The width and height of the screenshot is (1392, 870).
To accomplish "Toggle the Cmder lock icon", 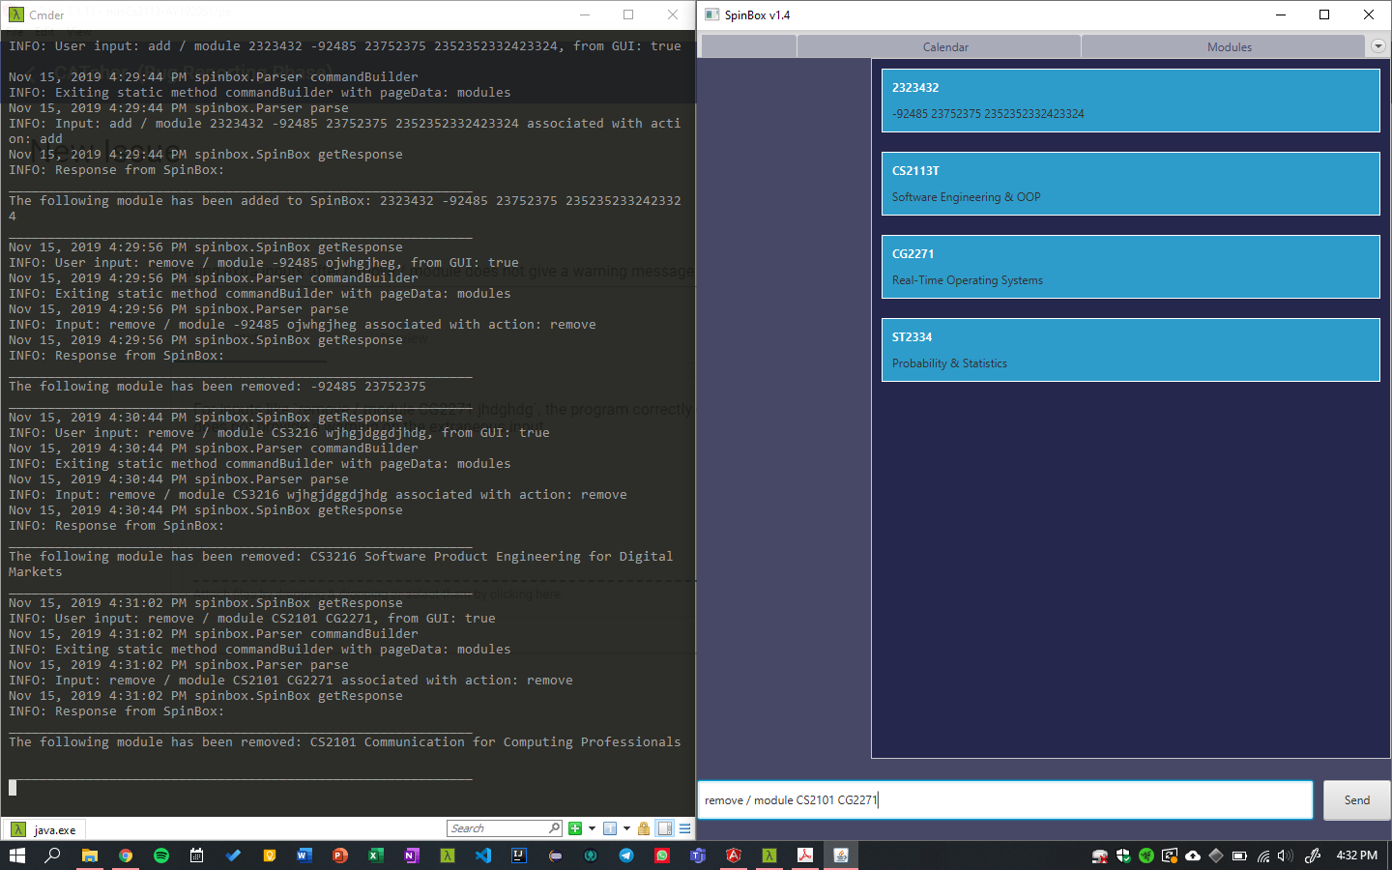I will [x=644, y=828].
